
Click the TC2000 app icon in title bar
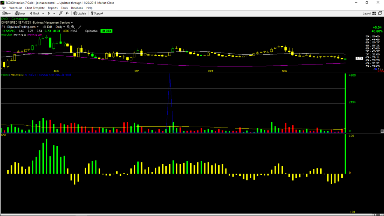pyautogui.click(x=3, y=3)
